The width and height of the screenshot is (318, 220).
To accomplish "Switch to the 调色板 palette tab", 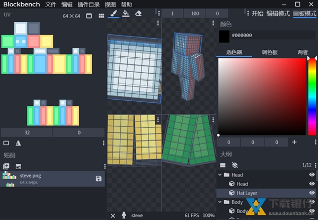I will point(270,52).
